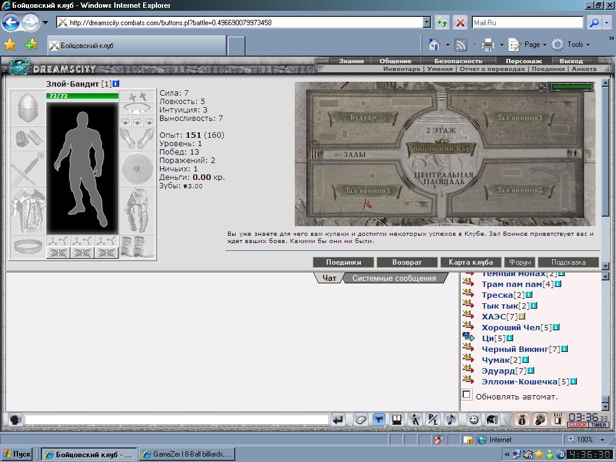616x462 pixels.
Task: Switch to Системные сообщения tab
Action: coord(394,278)
